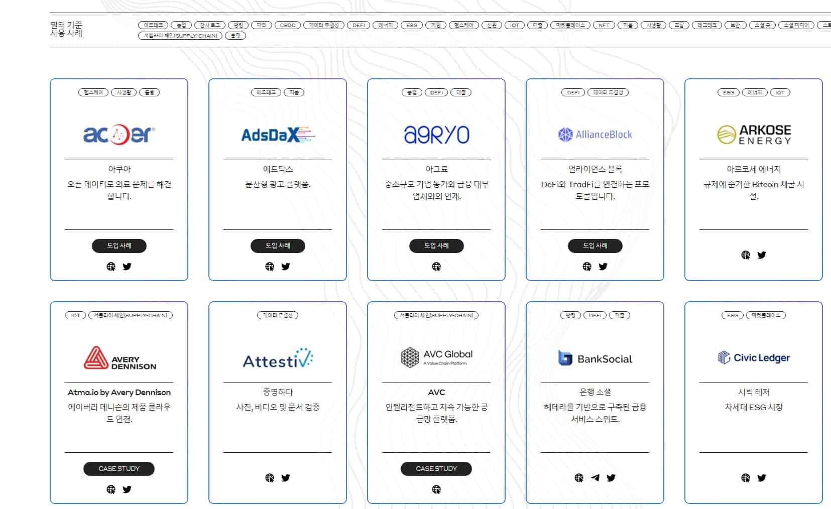The height and width of the screenshot is (509, 831).
Task: Click 도입 사례 button on the 애드닥스 card
Action: (x=278, y=245)
